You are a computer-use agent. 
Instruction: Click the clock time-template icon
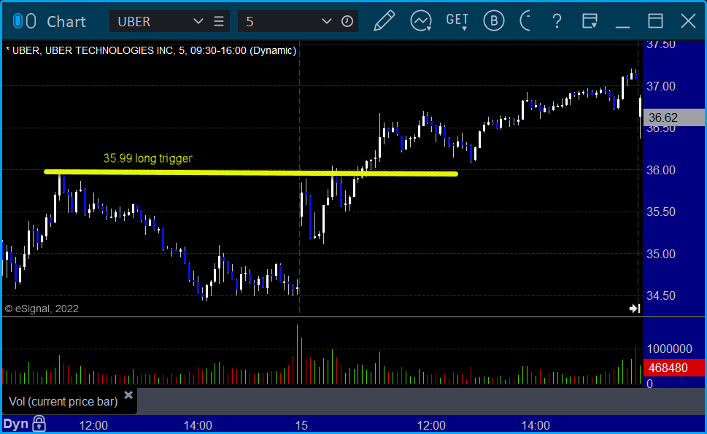[347, 21]
